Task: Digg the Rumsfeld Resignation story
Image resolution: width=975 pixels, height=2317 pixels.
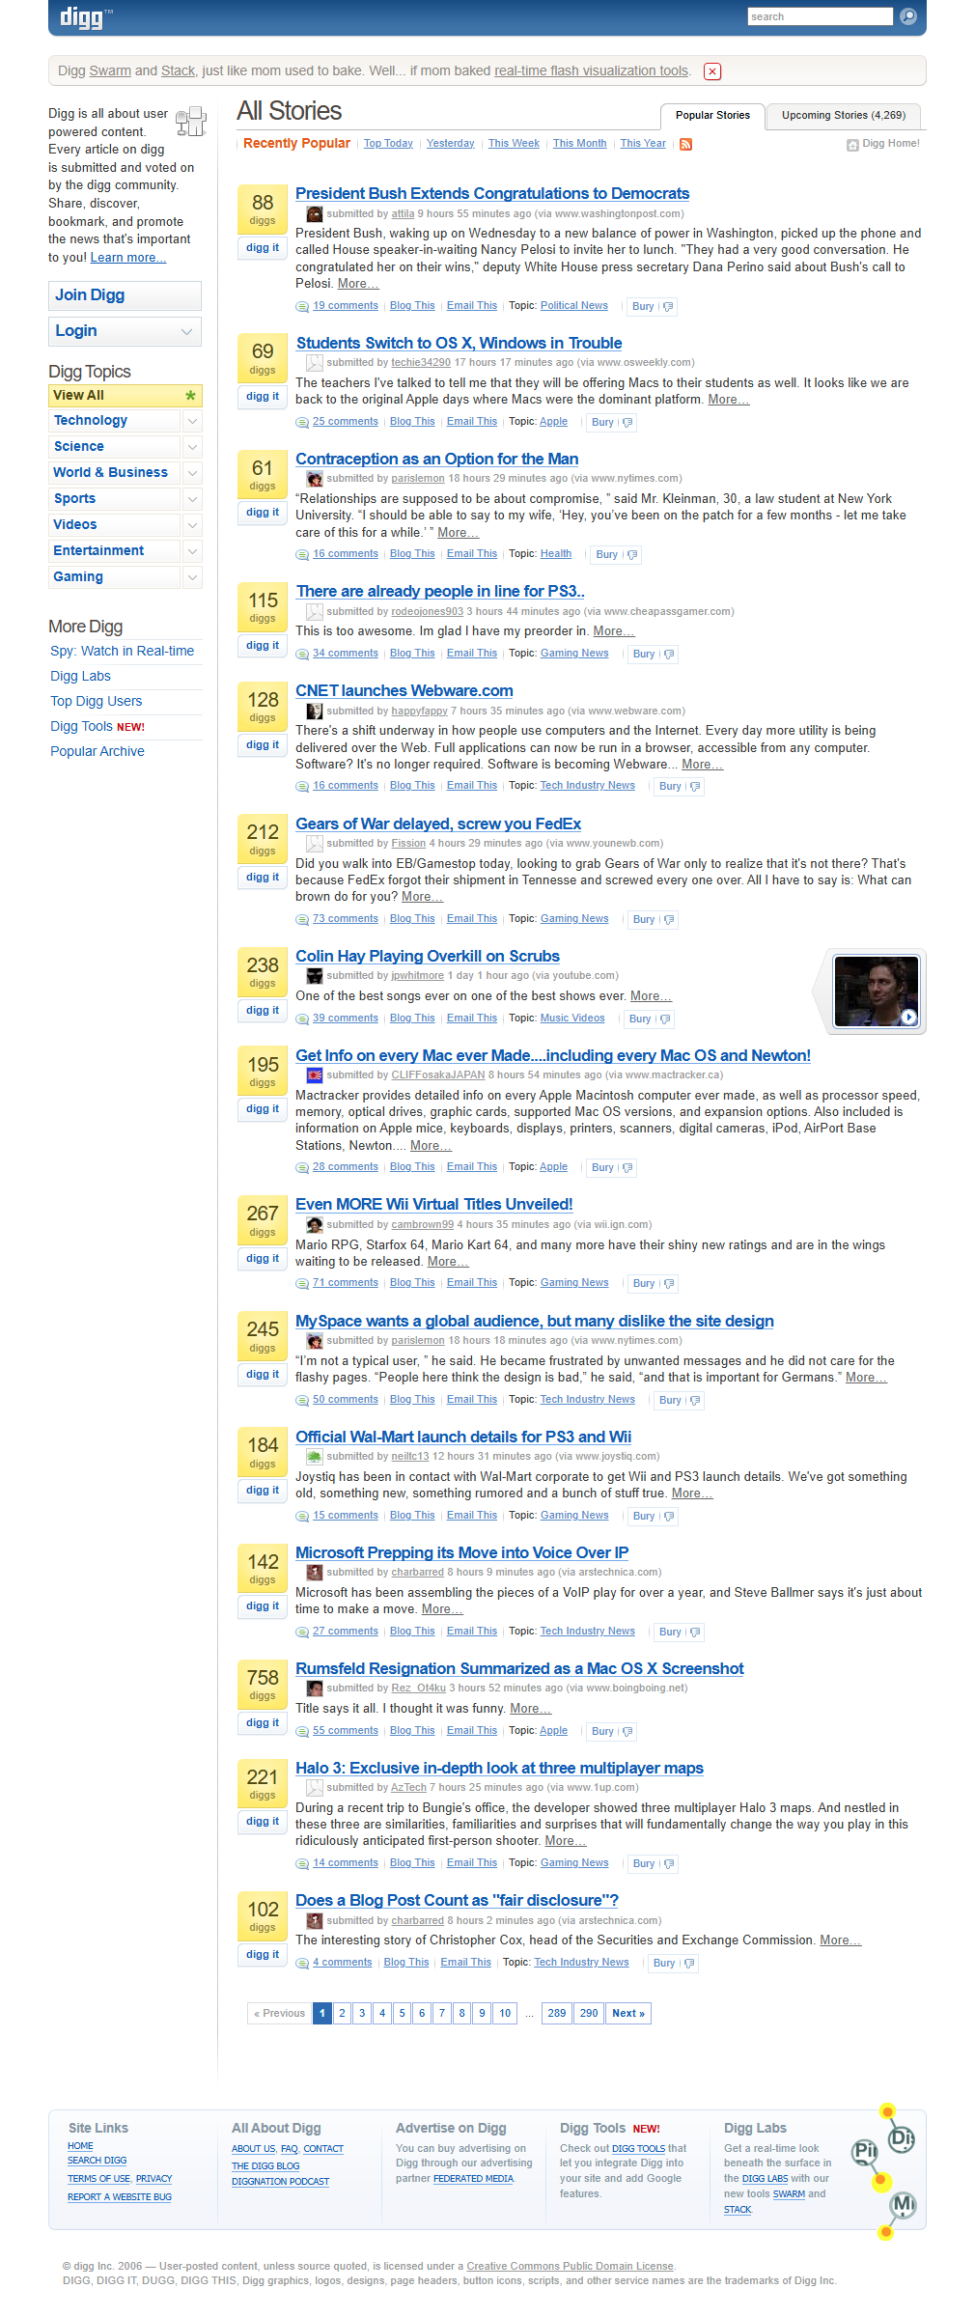Action: point(263,1723)
